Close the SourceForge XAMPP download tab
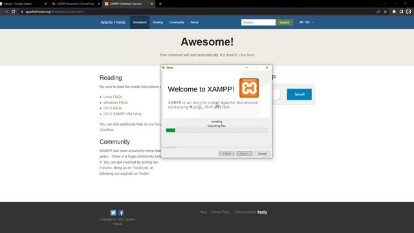 [x=98, y=4]
